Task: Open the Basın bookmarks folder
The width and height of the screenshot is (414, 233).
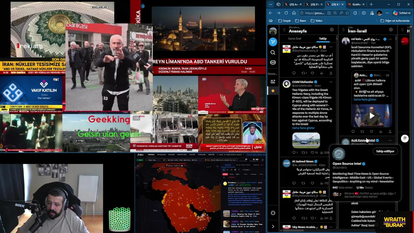Action: [x=300, y=21]
